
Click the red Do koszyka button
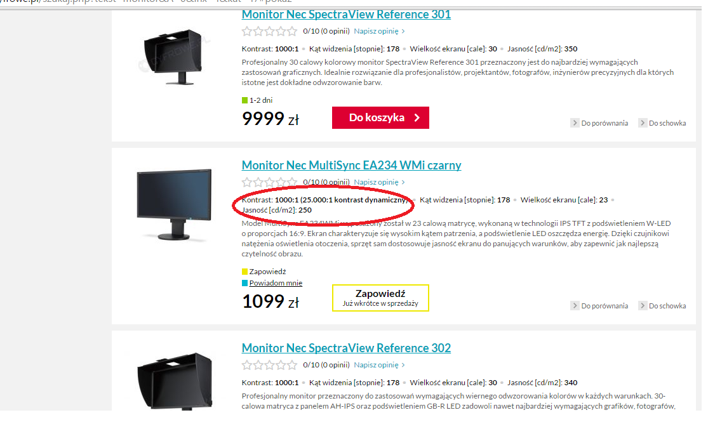point(380,117)
